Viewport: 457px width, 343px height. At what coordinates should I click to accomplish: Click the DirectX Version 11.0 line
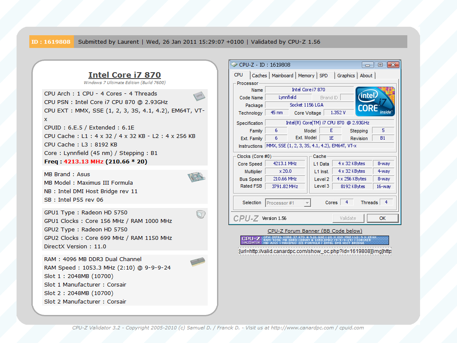[x=75, y=246]
